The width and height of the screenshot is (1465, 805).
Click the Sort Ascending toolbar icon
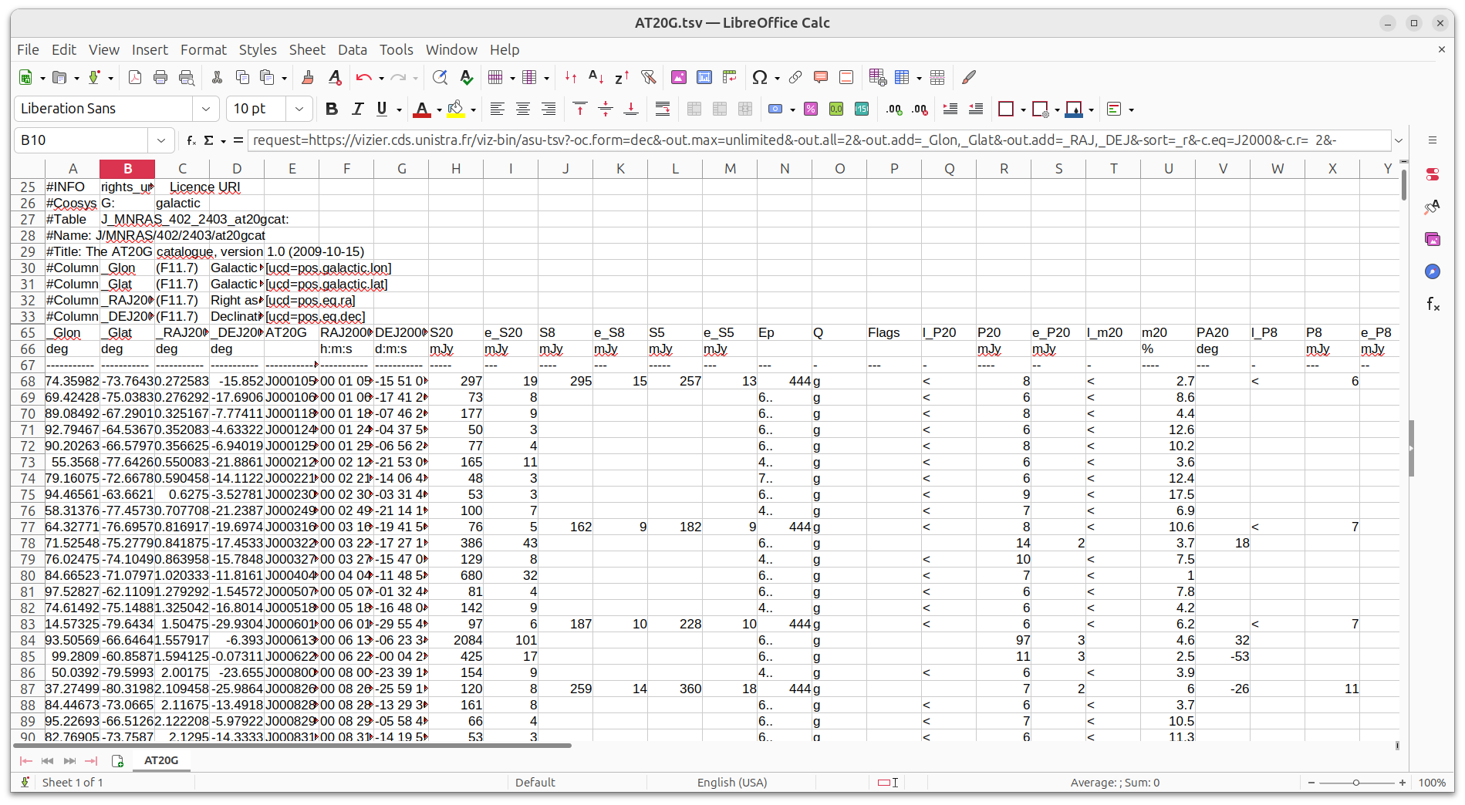596,77
